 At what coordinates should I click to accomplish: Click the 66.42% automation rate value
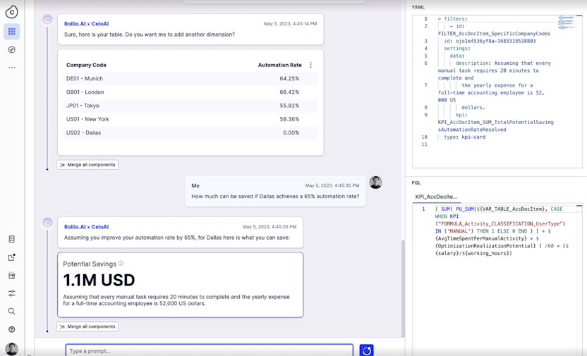pos(289,92)
